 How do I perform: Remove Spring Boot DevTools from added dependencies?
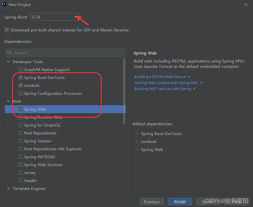tap(137, 133)
